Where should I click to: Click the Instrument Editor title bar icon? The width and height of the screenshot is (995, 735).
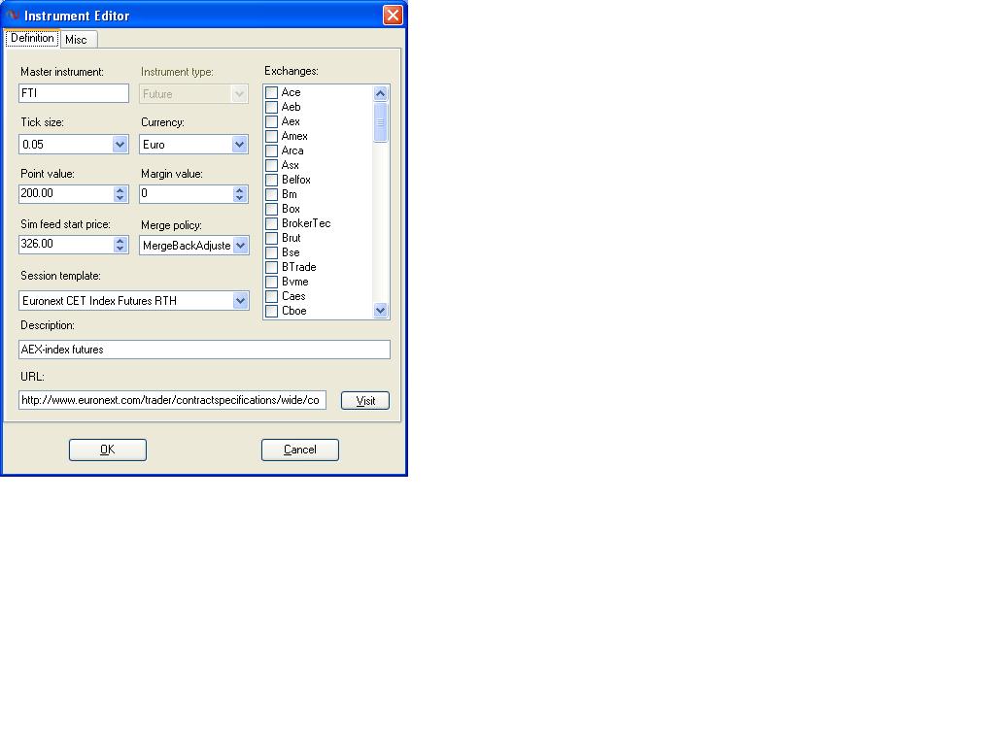(x=13, y=15)
